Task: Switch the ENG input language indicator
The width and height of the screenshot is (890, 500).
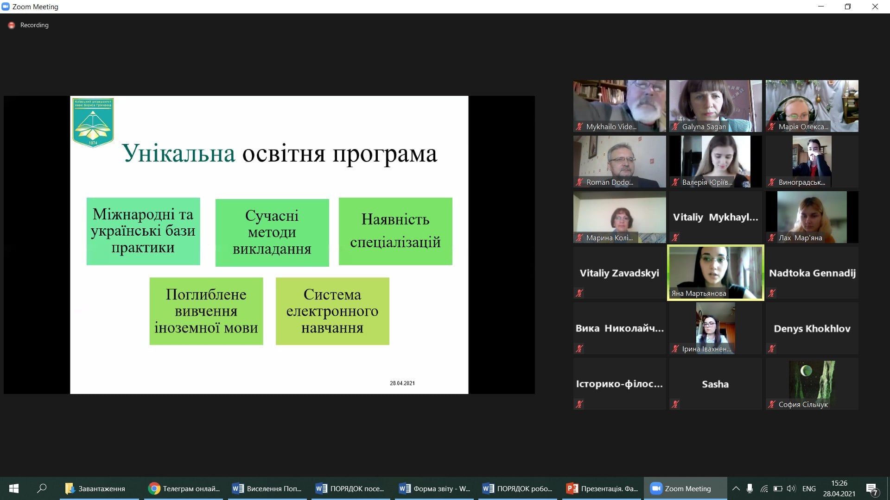Action: pyautogui.click(x=809, y=488)
